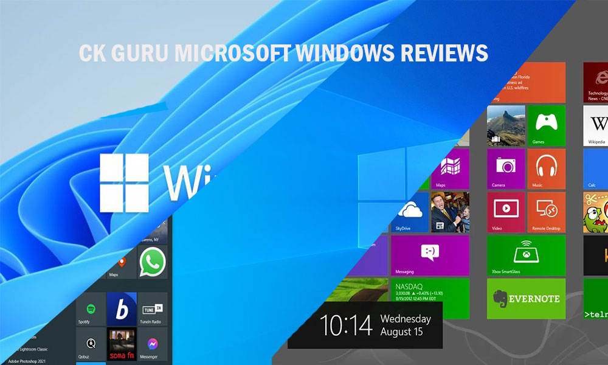Image resolution: width=608 pixels, height=365 pixels.
Task: Open the green telnet tile
Action: point(596,299)
